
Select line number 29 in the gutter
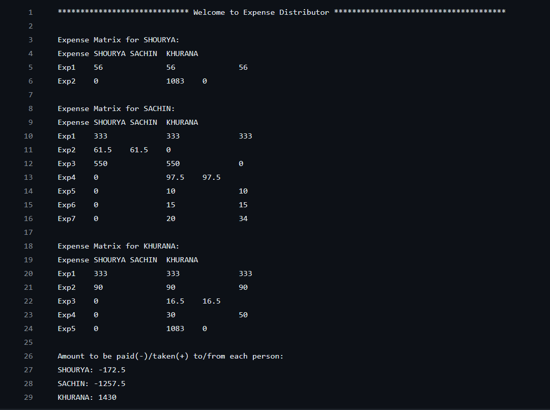(28, 397)
